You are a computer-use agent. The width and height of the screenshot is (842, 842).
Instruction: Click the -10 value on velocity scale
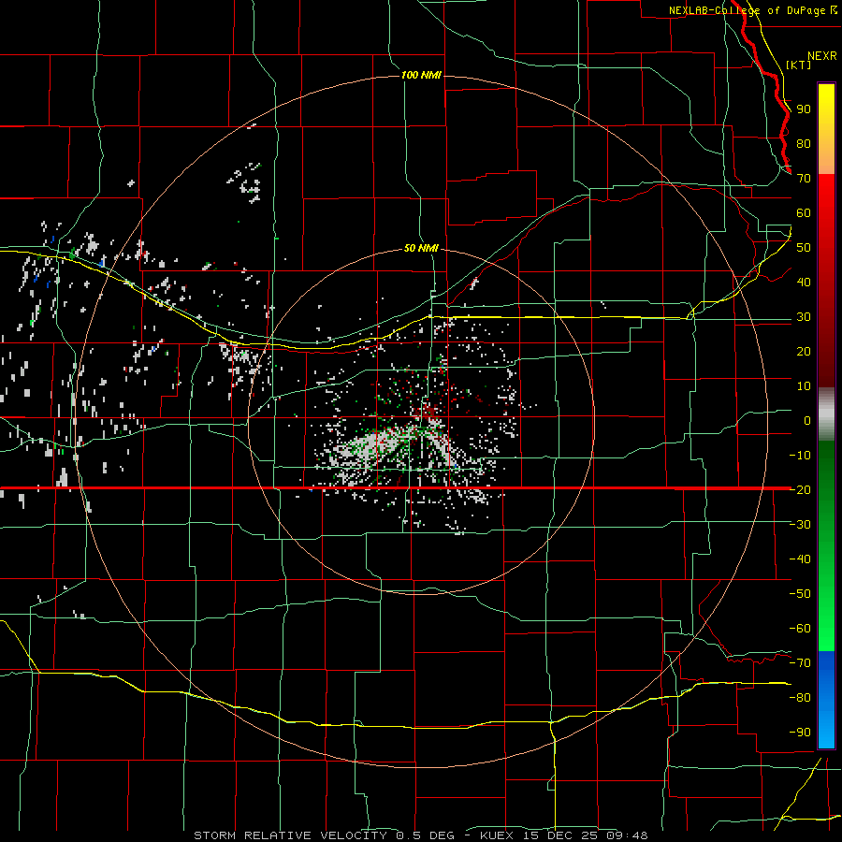(800, 456)
